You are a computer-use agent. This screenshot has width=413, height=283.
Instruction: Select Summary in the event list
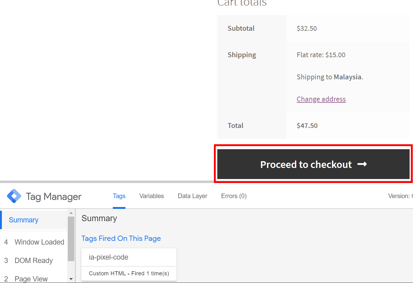coord(24,220)
